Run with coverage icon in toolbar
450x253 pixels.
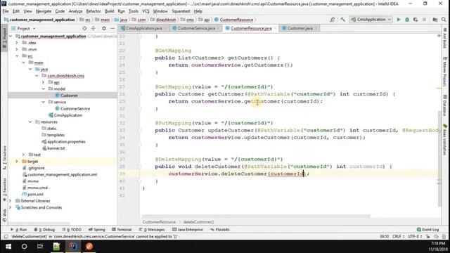click(x=416, y=20)
